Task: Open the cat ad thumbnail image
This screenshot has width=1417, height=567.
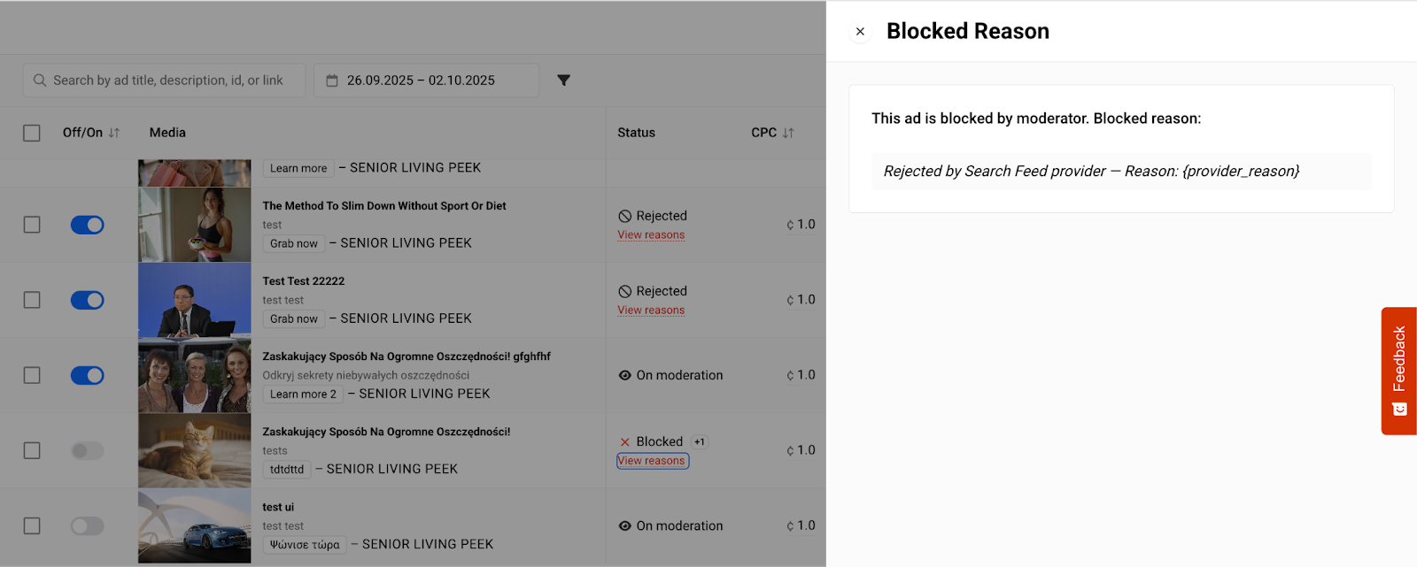Action: [195, 451]
